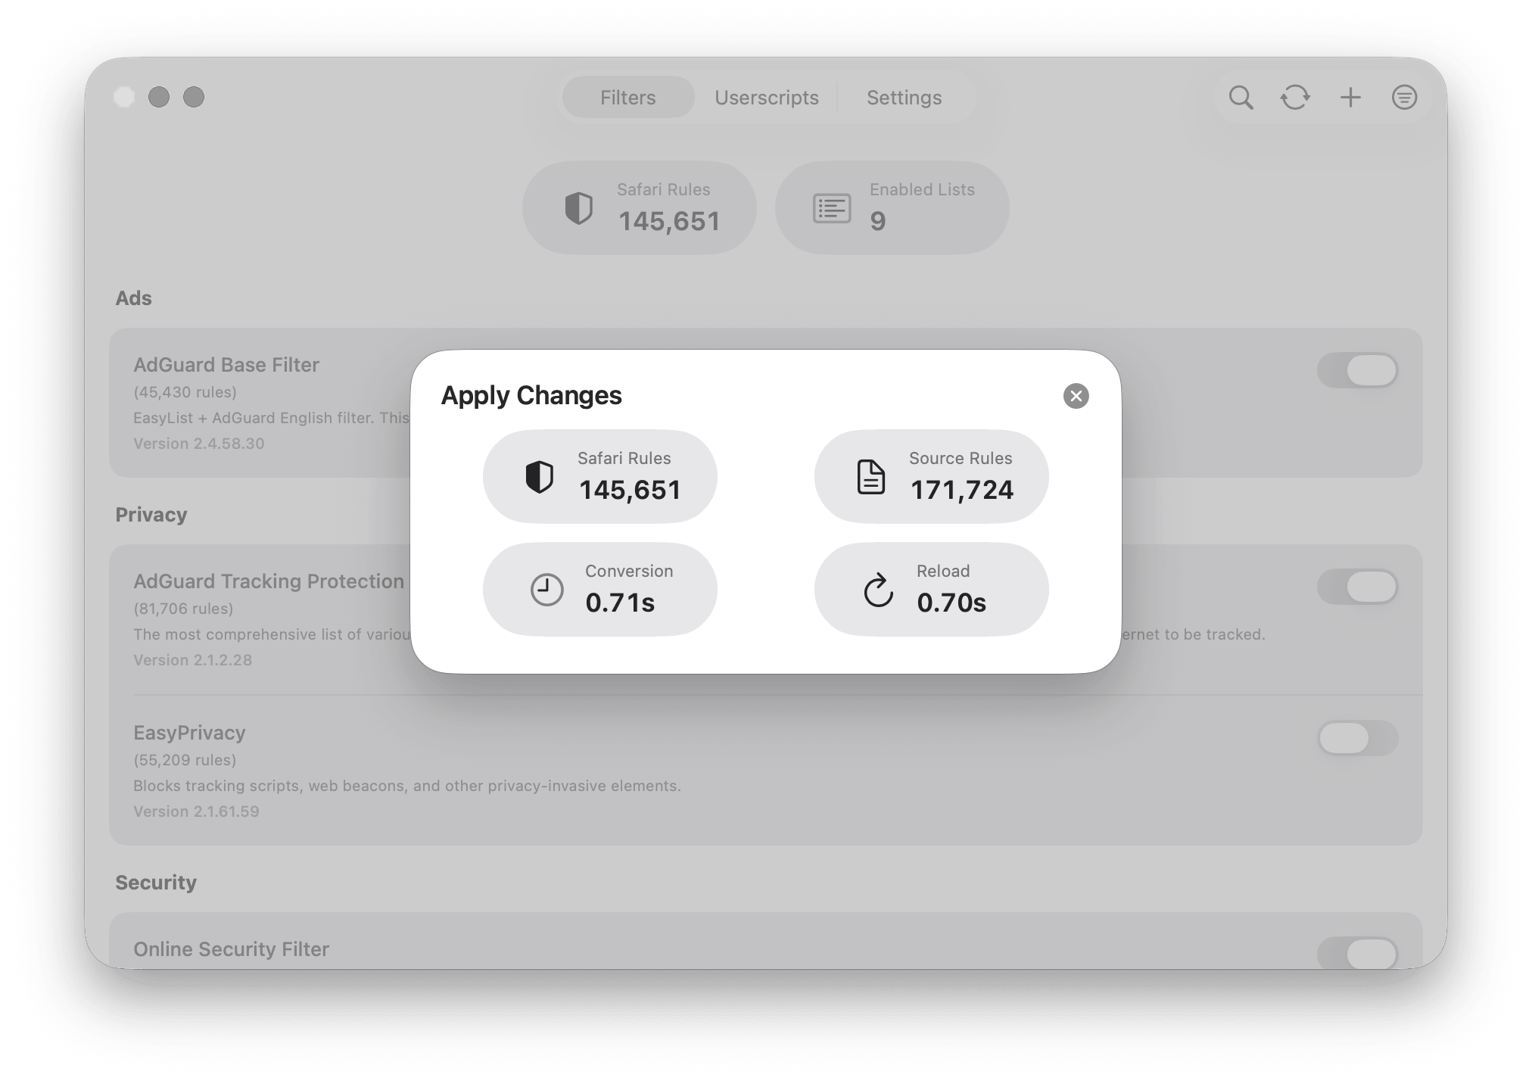
Task: Click the shield icon in the dialog's Safari Rules card
Action: point(540,477)
